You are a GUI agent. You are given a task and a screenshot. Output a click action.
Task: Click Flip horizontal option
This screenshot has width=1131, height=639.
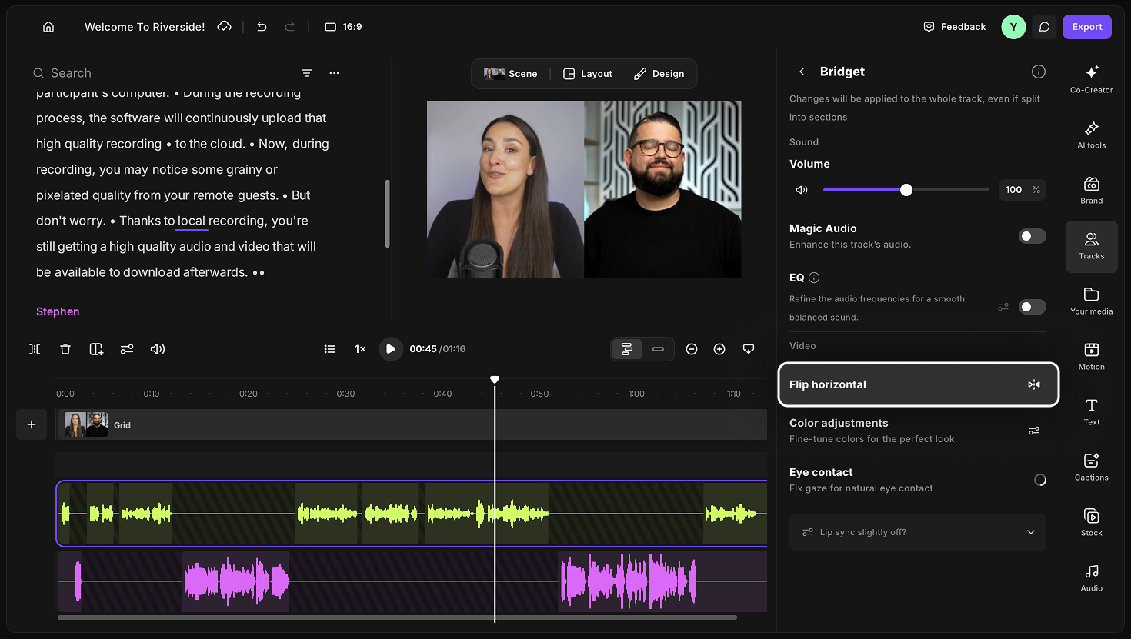click(918, 384)
